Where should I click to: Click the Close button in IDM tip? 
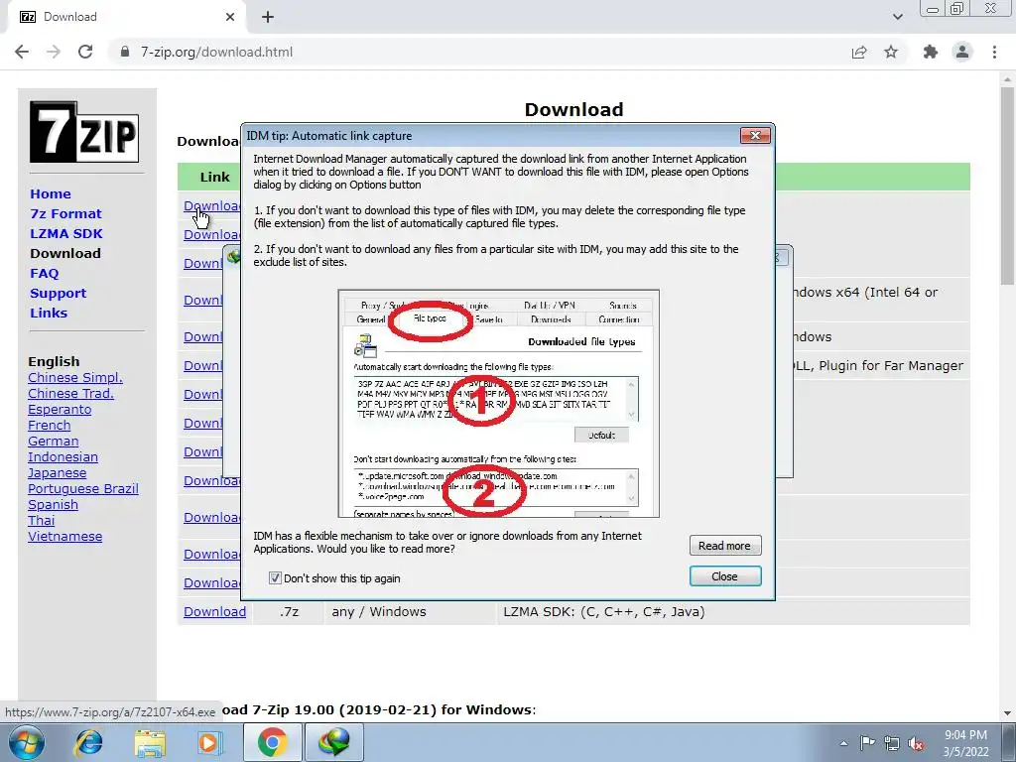[724, 576]
